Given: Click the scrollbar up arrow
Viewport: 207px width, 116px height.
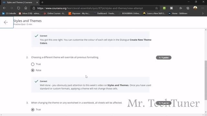Looking at the screenshot, I should tap(206, 30).
